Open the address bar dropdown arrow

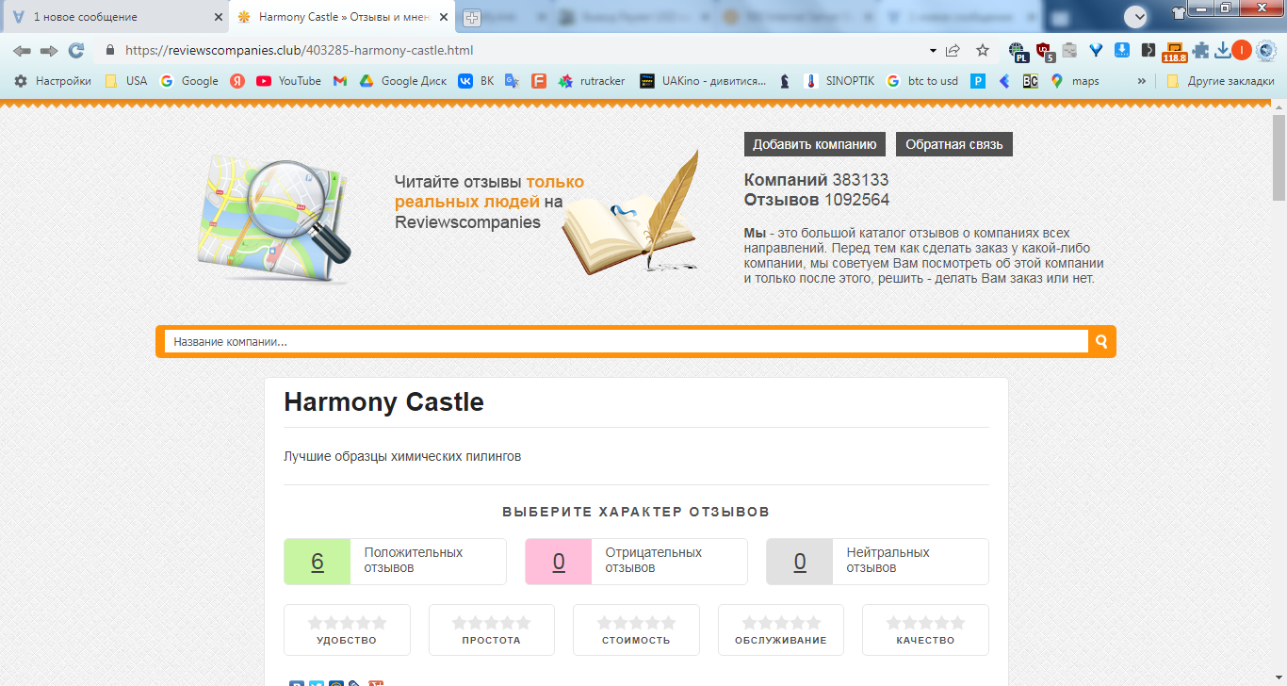[933, 51]
